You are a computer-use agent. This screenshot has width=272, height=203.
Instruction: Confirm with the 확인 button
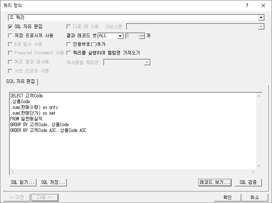point(228,198)
